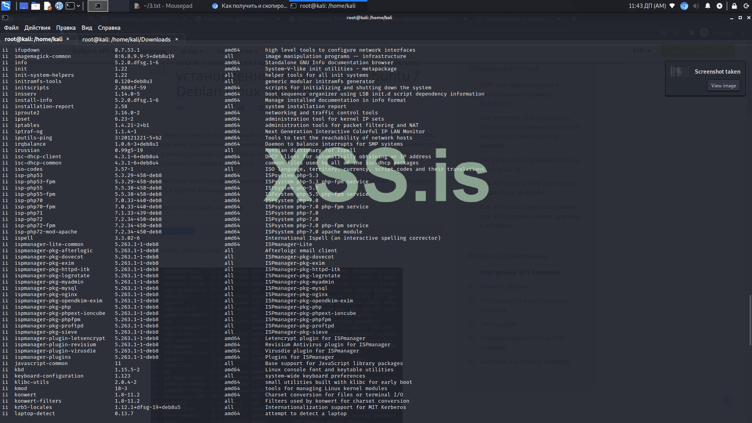This screenshot has width=752, height=423.
Task: Click the Wi-Fi network icon in the tray
Action: click(672, 6)
